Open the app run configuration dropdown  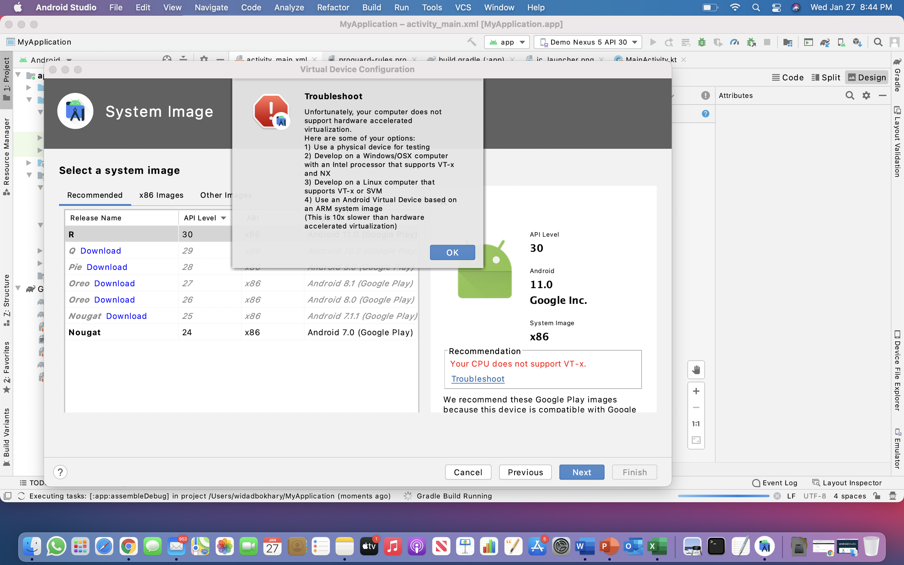click(507, 42)
